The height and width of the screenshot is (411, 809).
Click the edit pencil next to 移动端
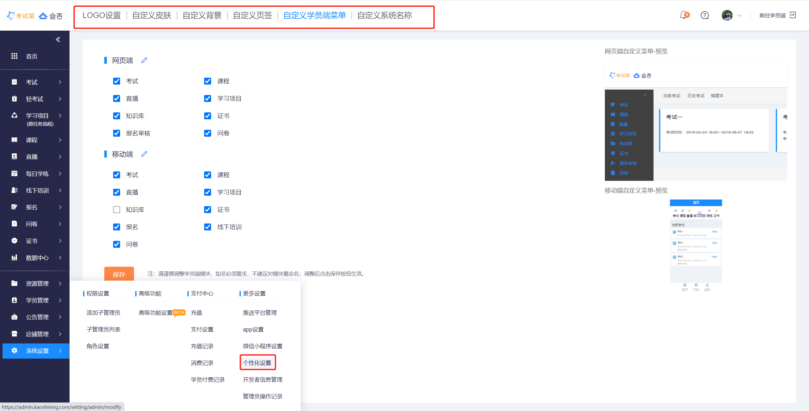[x=144, y=154]
